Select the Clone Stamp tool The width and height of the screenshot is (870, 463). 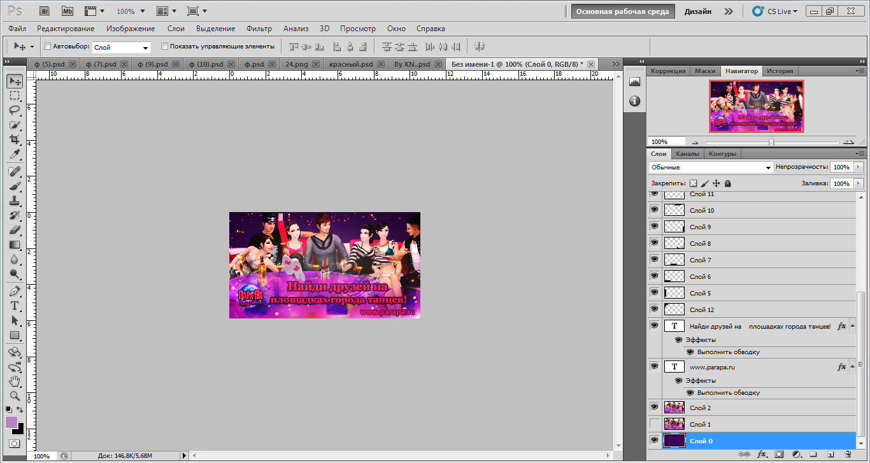pos(15,201)
